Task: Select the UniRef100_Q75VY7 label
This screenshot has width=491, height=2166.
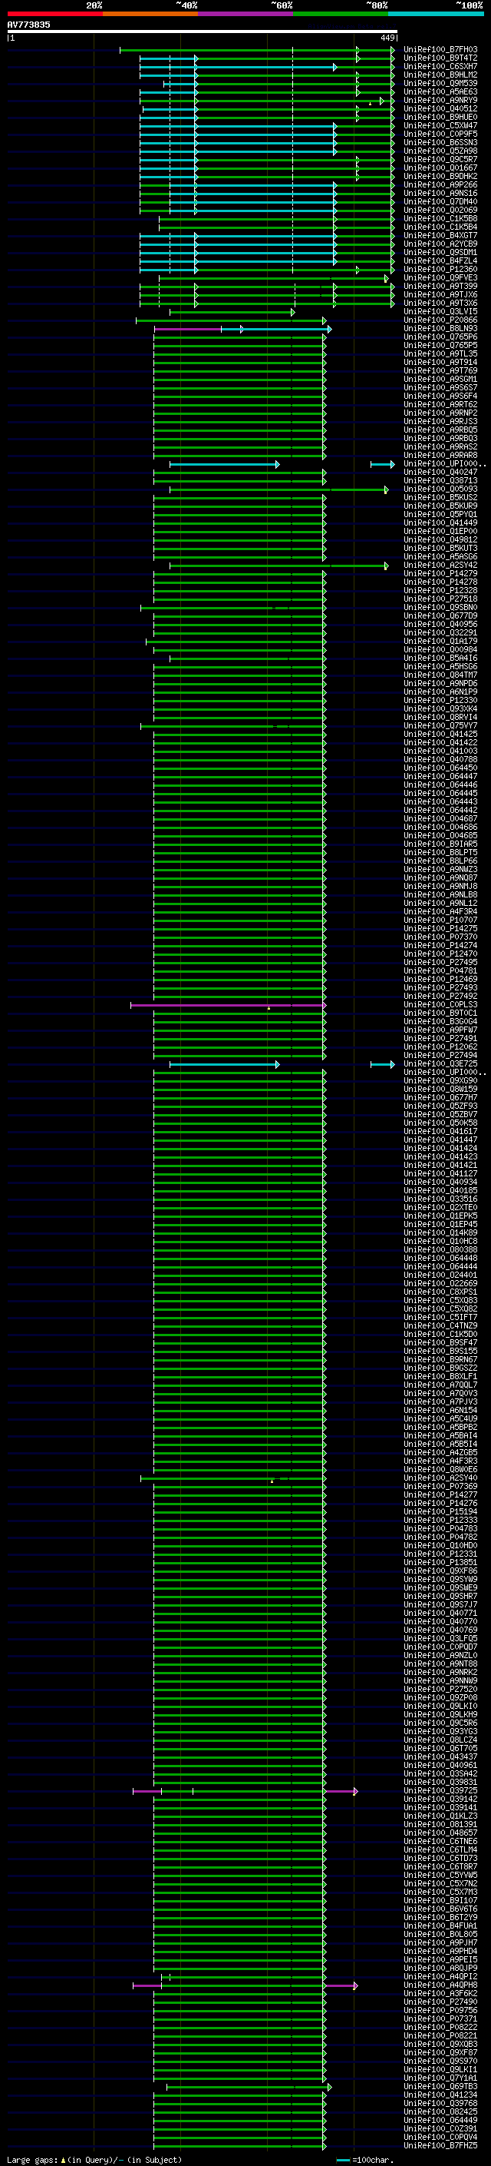Action: point(440,725)
